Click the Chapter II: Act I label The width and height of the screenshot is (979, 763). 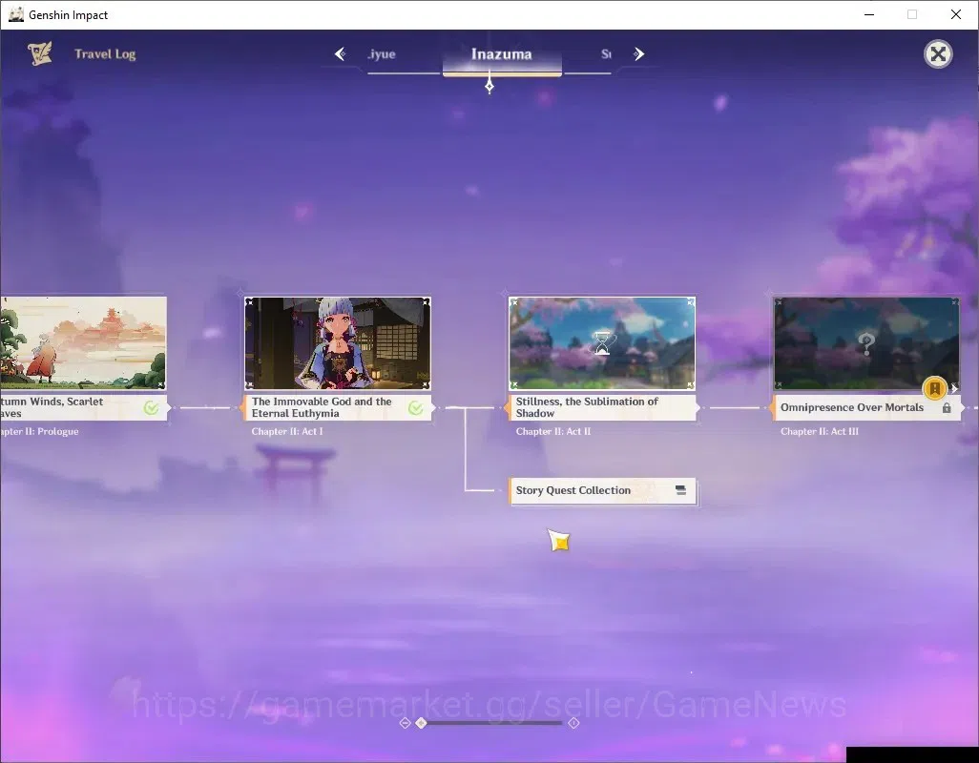pyautogui.click(x=287, y=431)
